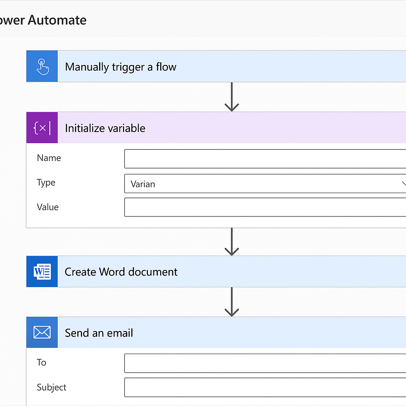Viewport: 406px width, 406px height.
Task: Click the email To recipient field
Action: click(265, 363)
